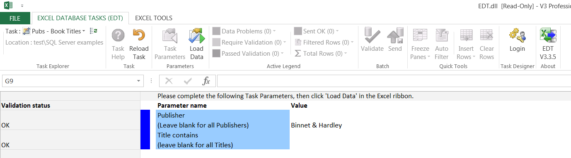Click the Clear Rows button

(x=487, y=44)
